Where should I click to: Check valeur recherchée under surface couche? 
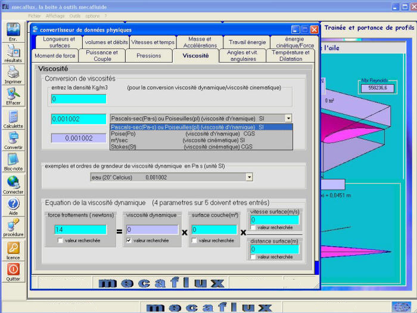[x=194, y=240]
